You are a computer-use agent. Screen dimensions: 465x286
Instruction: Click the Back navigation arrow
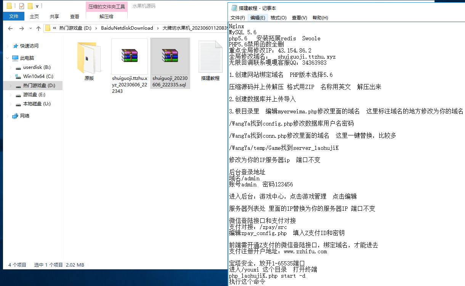pos(10,28)
